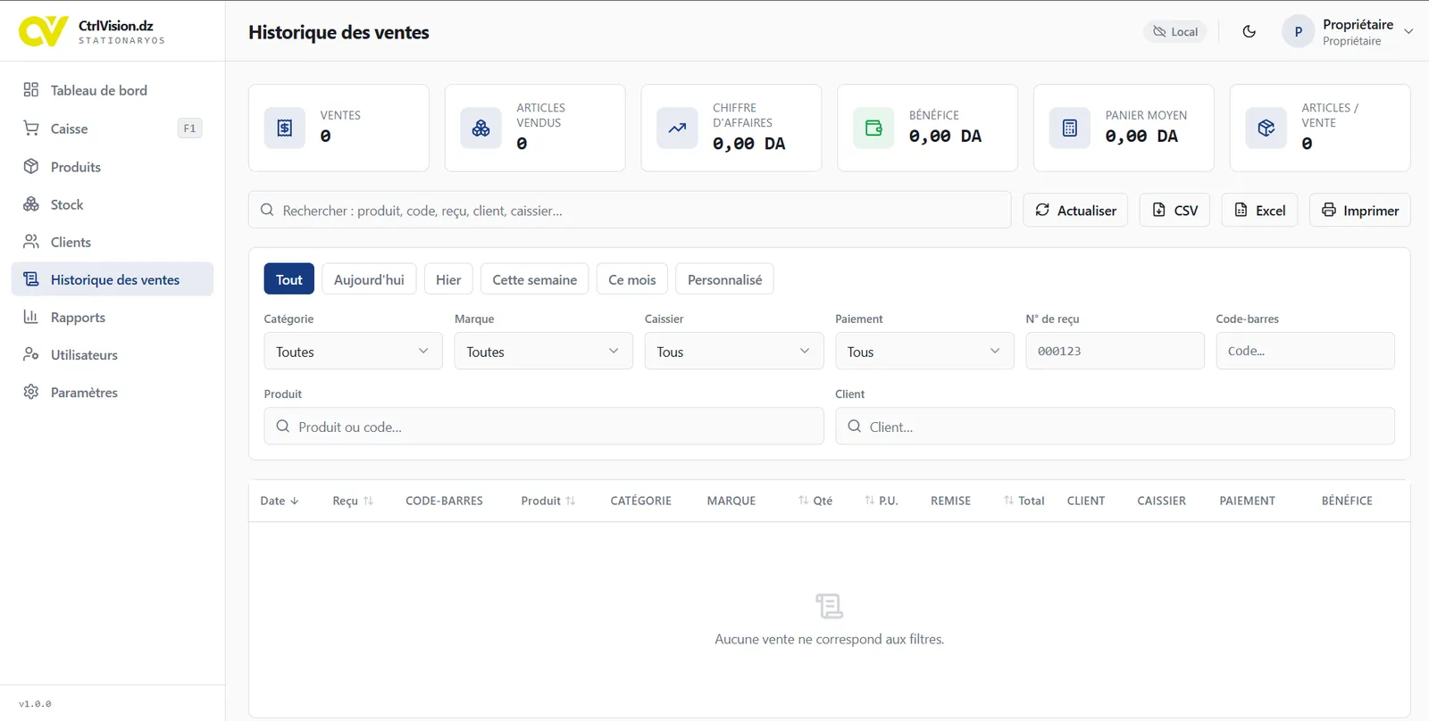Viewport: 1429px width, 721px height.
Task: Open the Caisse page
Action: point(113,128)
